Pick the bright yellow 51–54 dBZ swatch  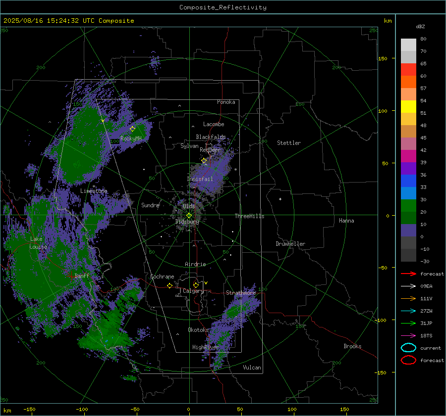[x=408, y=107]
